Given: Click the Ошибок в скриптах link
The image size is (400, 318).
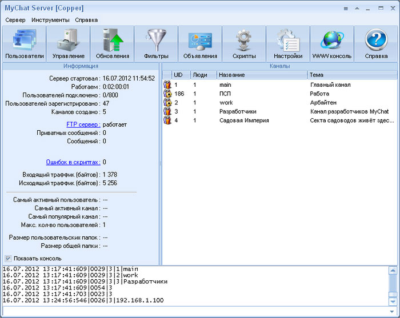Looking at the screenshot, I should point(73,162).
